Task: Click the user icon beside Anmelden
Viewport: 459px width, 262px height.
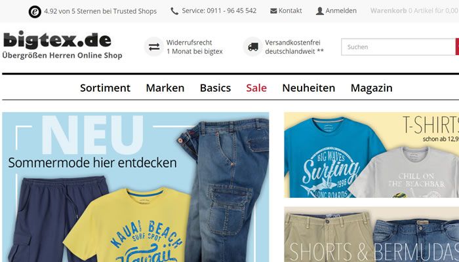Action: pos(320,11)
